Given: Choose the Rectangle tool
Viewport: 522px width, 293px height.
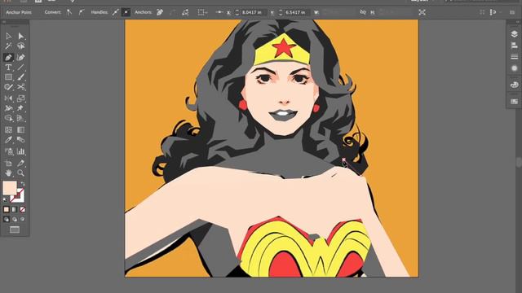Looking at the screenshot, I should tap(8, 77).
